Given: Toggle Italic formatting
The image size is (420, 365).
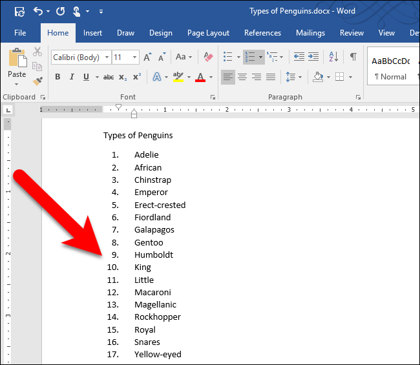Looking at the screenshot, I should click(72, 77).
